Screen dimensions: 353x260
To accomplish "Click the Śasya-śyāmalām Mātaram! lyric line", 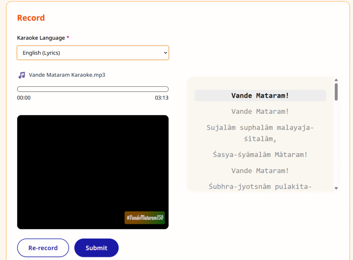I will [260, 155].
